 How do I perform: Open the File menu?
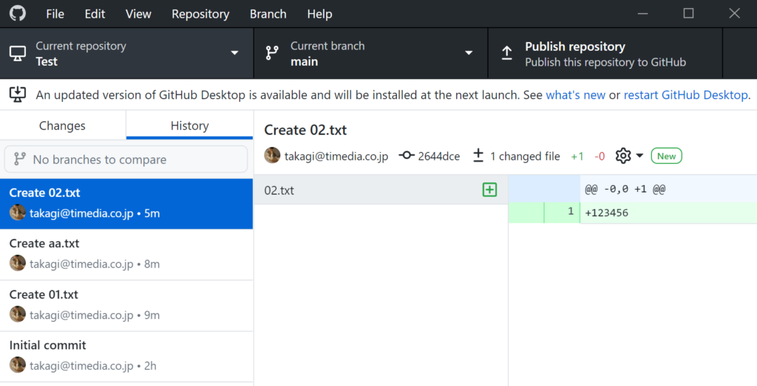(55, 14)
